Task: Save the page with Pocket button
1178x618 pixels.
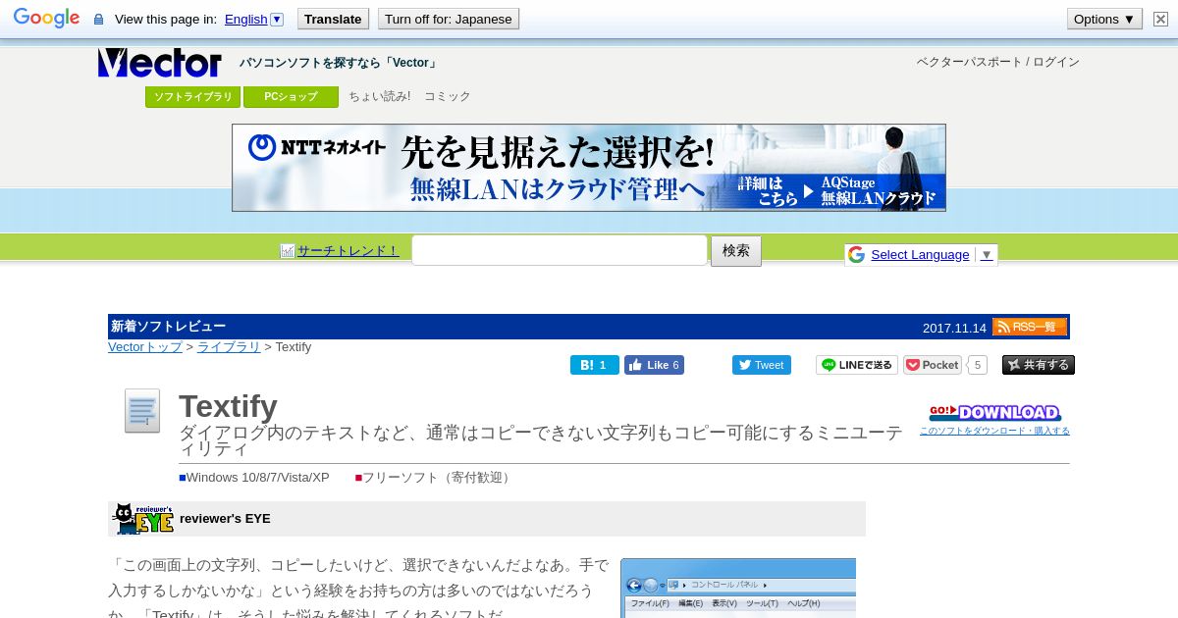Action: click(933, 365)
